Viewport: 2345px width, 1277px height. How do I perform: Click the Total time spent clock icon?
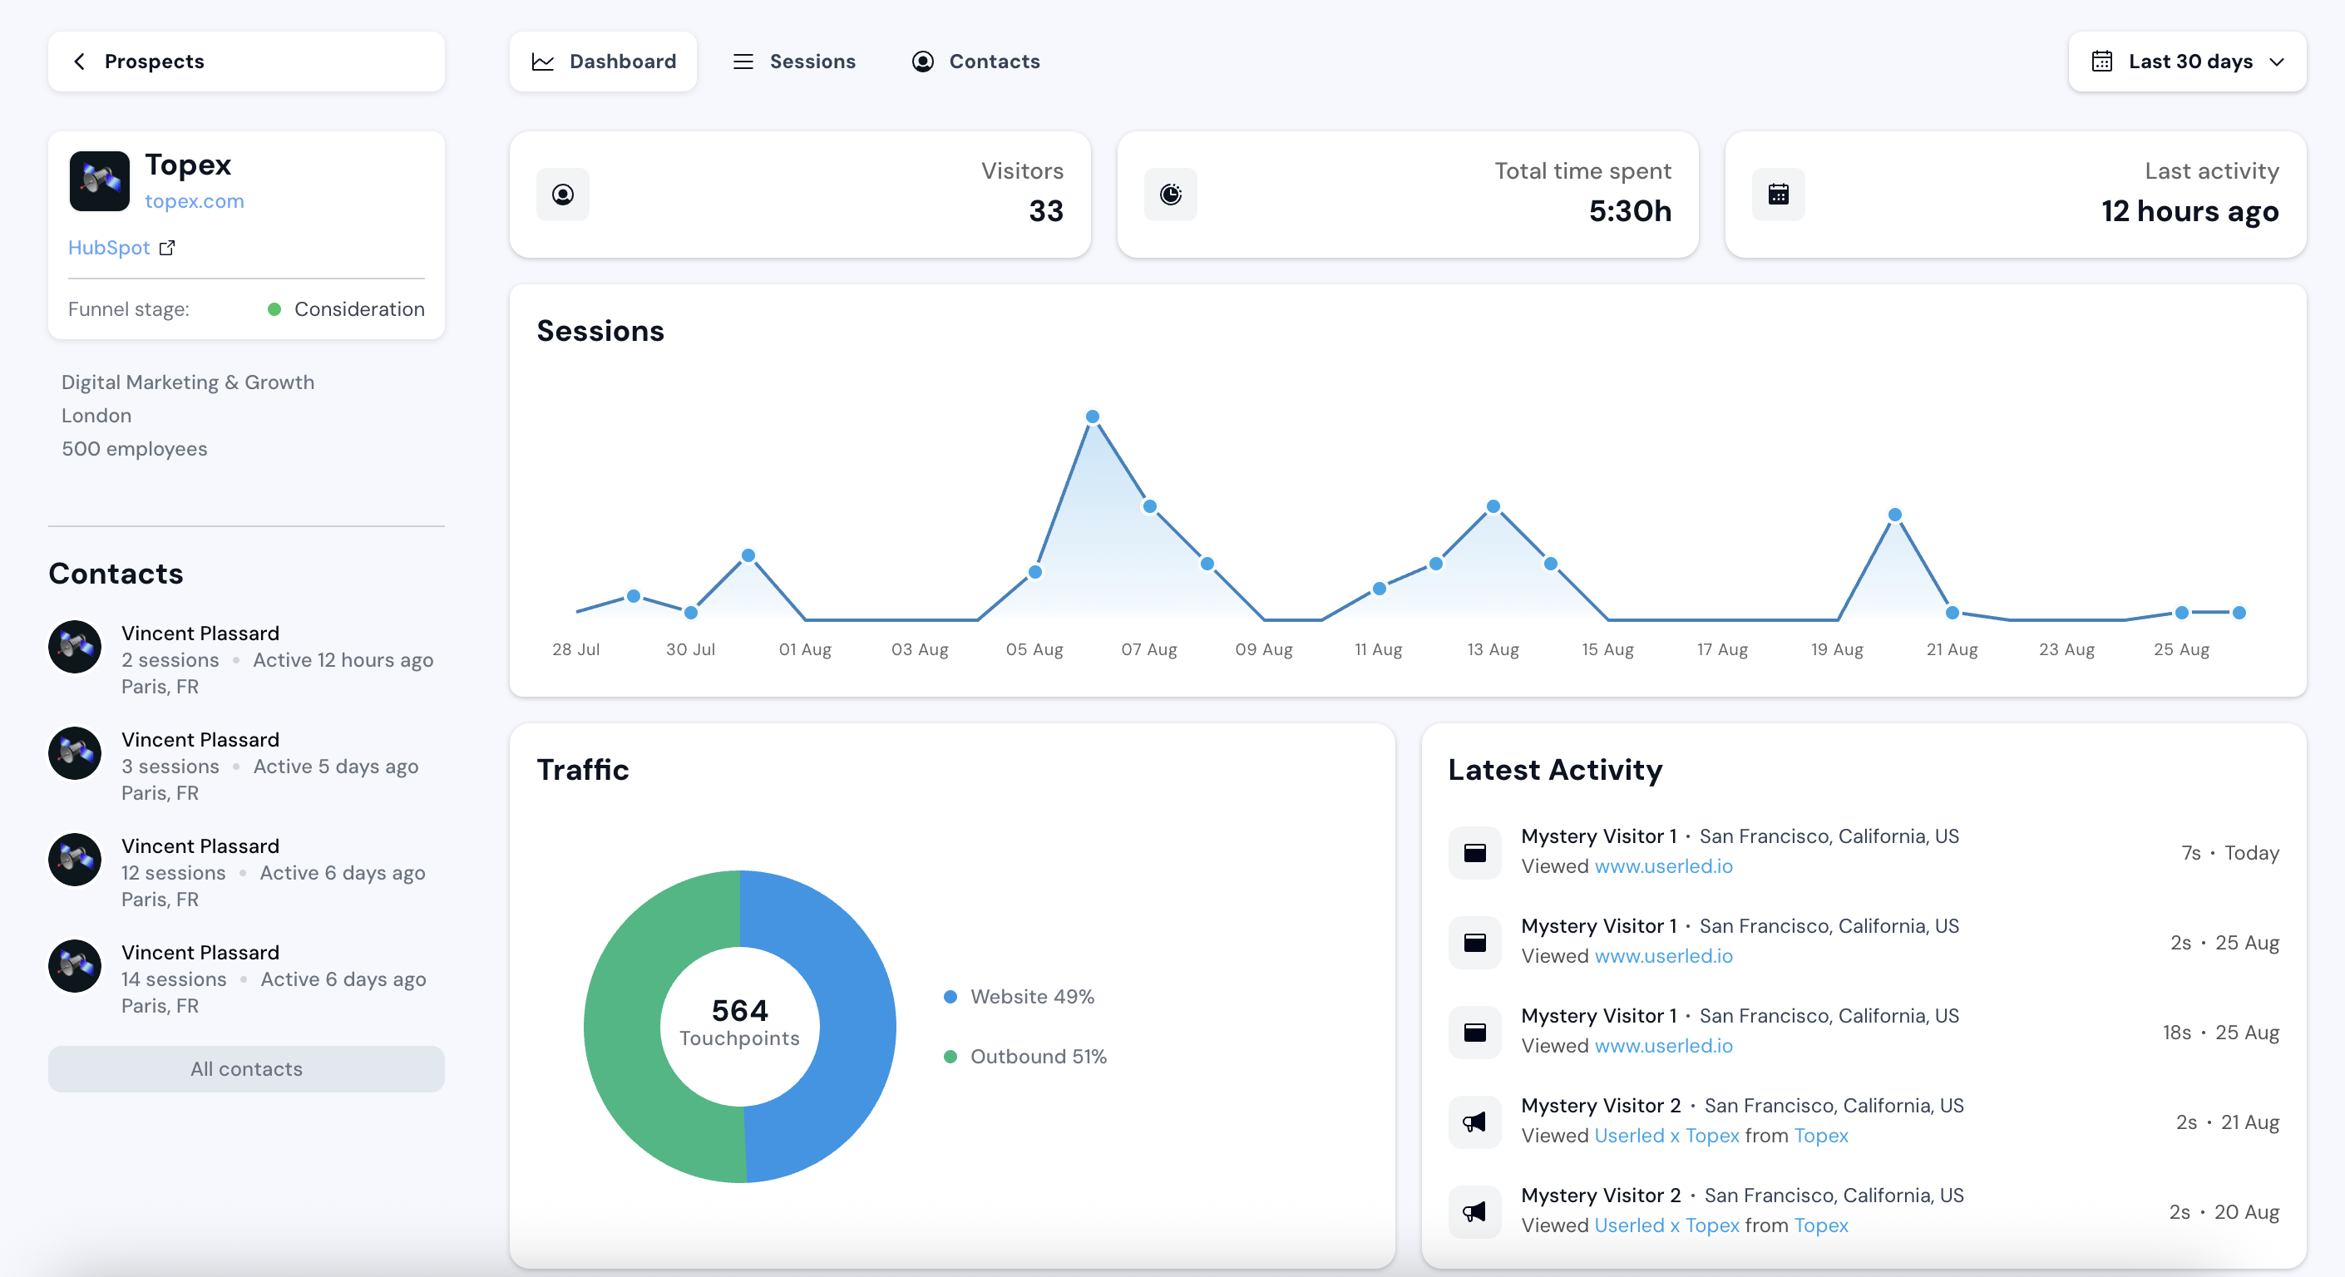click(x=1170, y=194)
